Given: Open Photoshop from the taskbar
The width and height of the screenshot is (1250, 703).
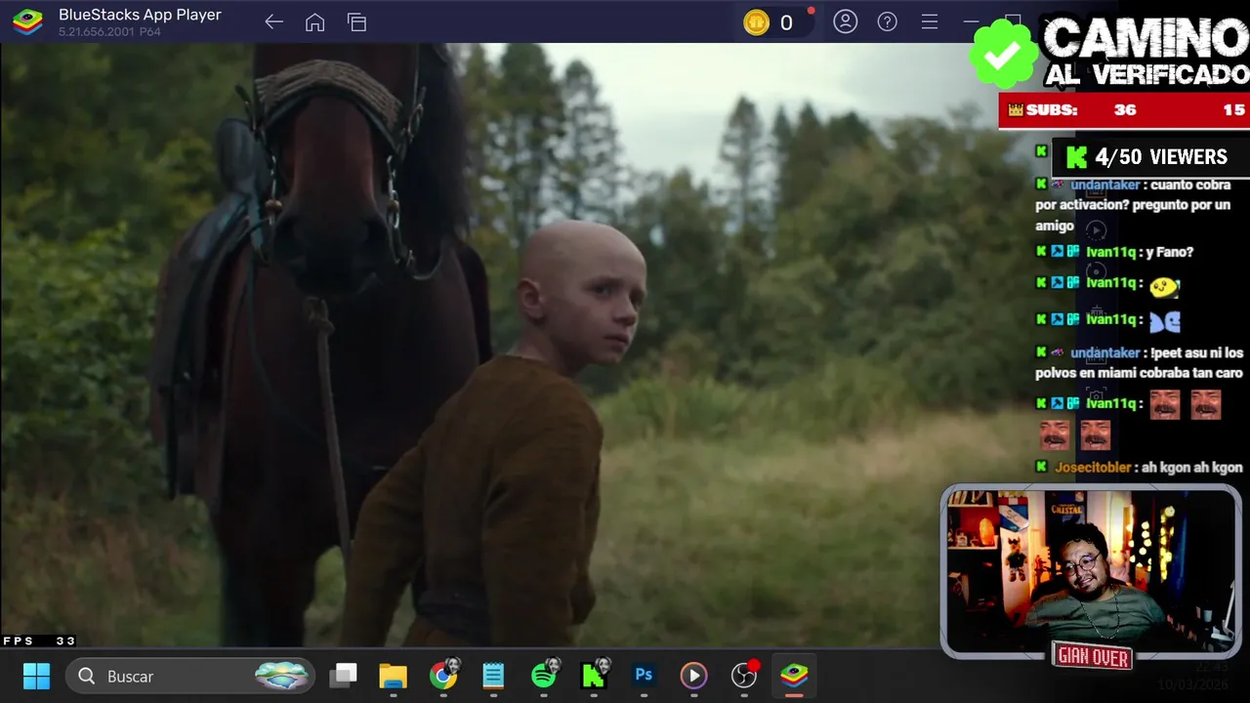Looking at the screenshot, I should (x=644, y=675).
